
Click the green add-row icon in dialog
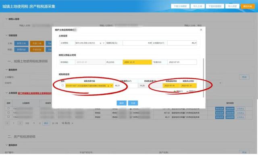coord(175,91)
